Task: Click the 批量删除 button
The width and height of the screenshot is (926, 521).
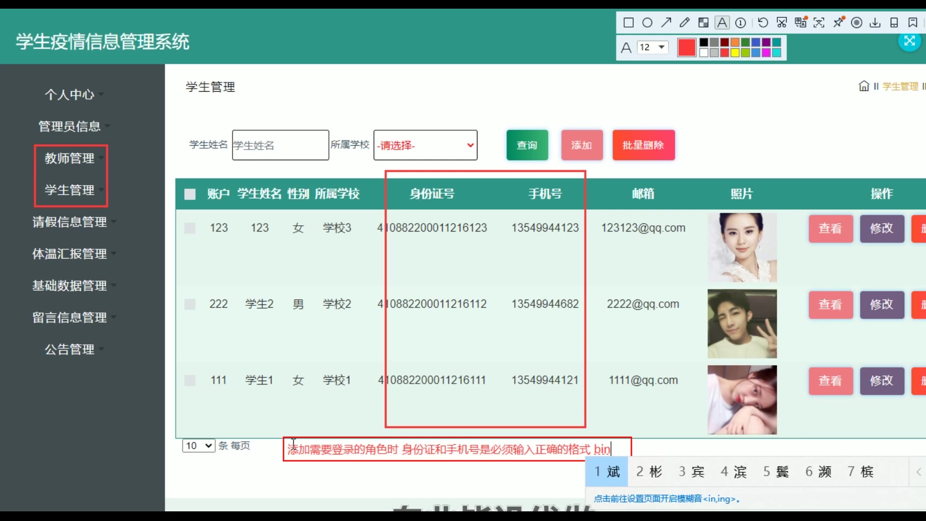Action: (x=643, y=145)
